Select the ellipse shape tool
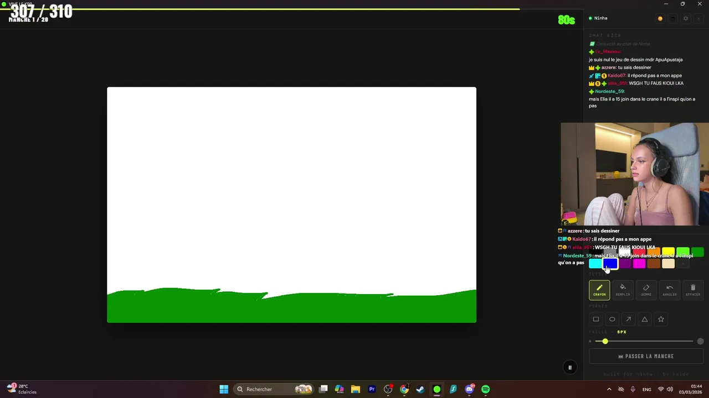 pyautogui.click(x=612, y=319)
